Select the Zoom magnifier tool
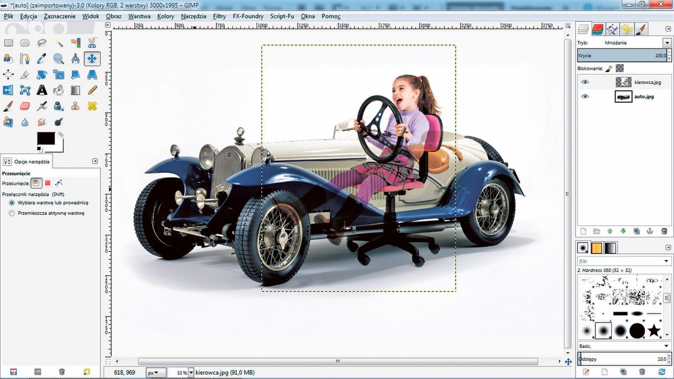Screen dimensions: 674x379 point(58,59)
